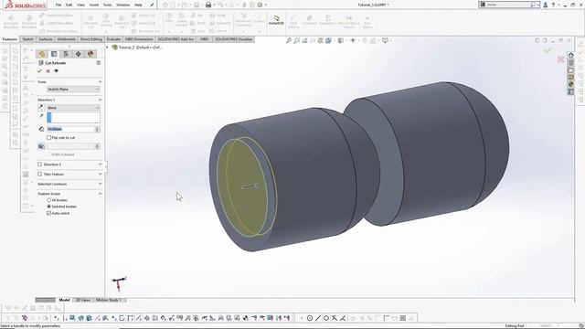
Task: Open the Window menu
Action: [x=122, y=5]
